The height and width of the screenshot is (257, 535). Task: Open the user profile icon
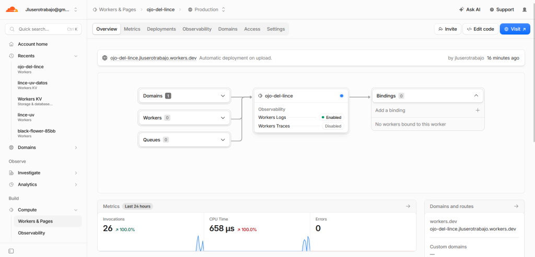[525, 9]
